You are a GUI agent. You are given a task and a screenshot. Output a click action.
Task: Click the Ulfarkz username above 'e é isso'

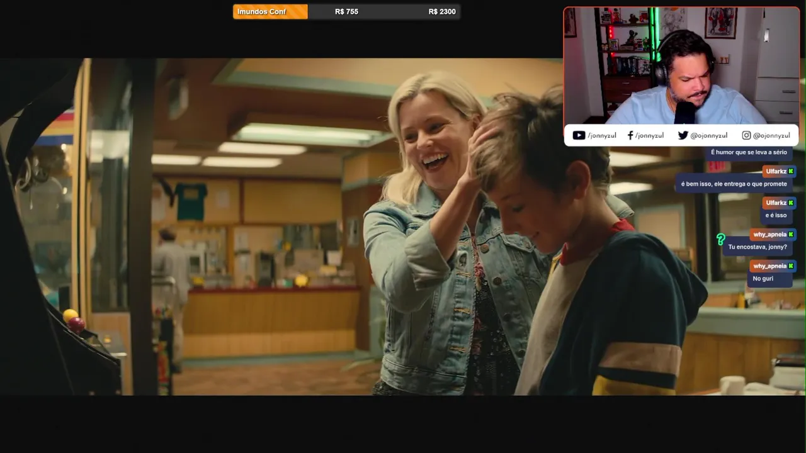[776, 203]
